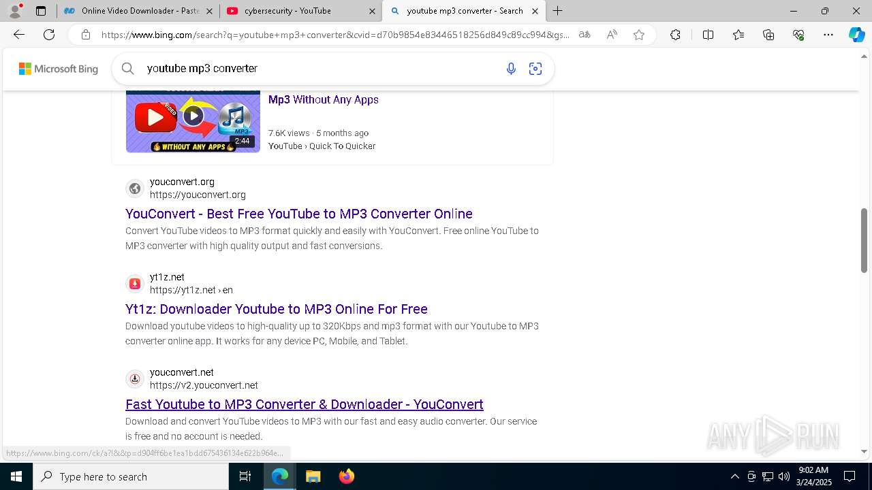Open Browser essentials heart icon
This screenshot has height=490, width=872.
click(x=798, y=35)
